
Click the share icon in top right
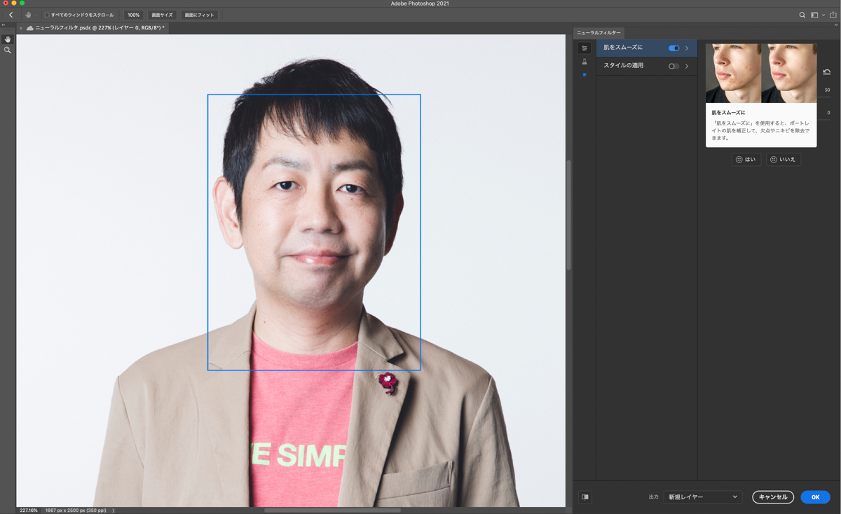833,15
